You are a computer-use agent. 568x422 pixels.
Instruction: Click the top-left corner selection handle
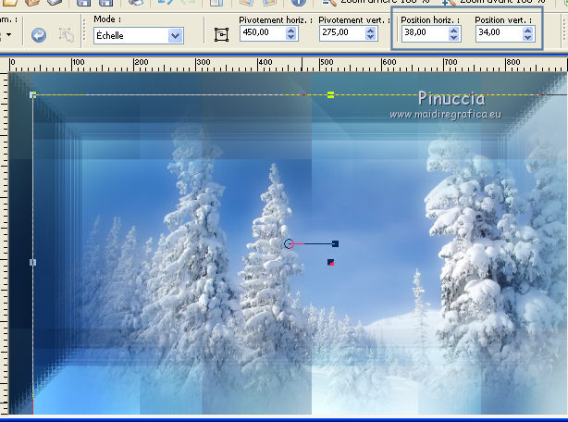32,95
